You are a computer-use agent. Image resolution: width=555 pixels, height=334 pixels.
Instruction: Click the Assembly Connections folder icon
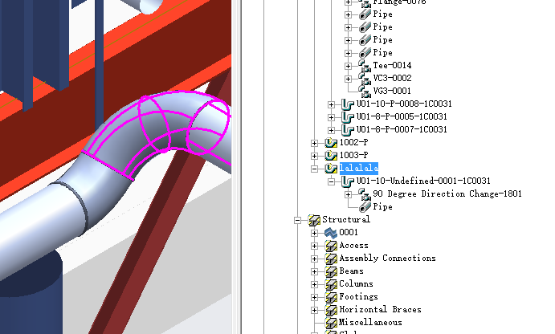[x=331, y=259]
